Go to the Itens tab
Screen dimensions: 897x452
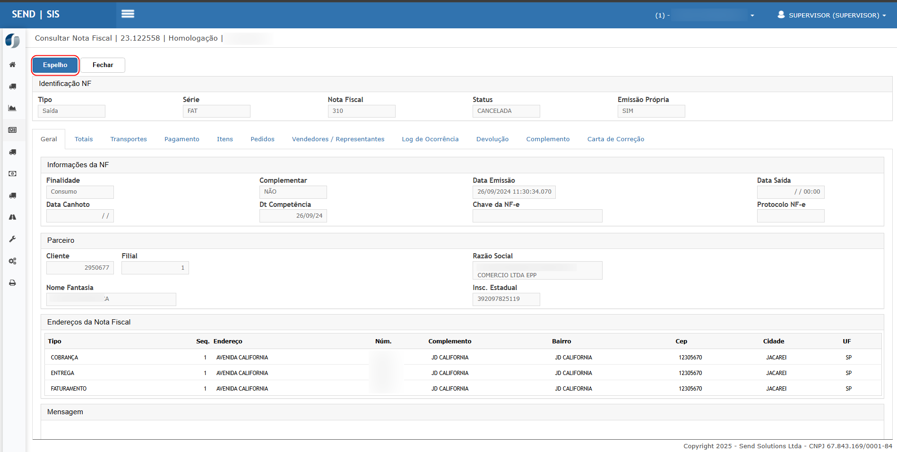[x=225, y=139]
